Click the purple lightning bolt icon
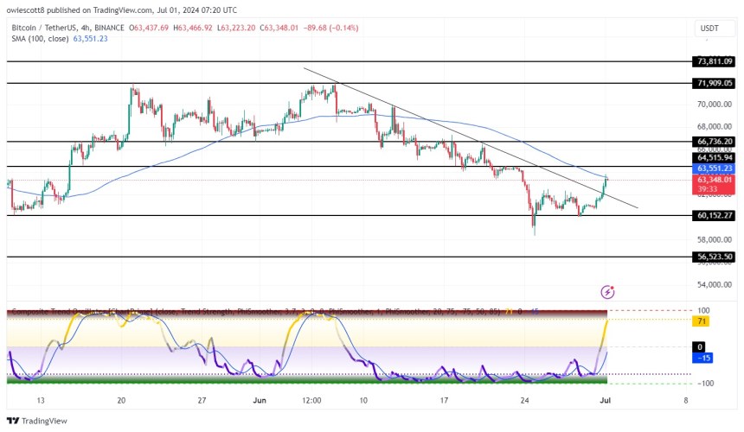The image size is (744, 432). tap(608, 293)
